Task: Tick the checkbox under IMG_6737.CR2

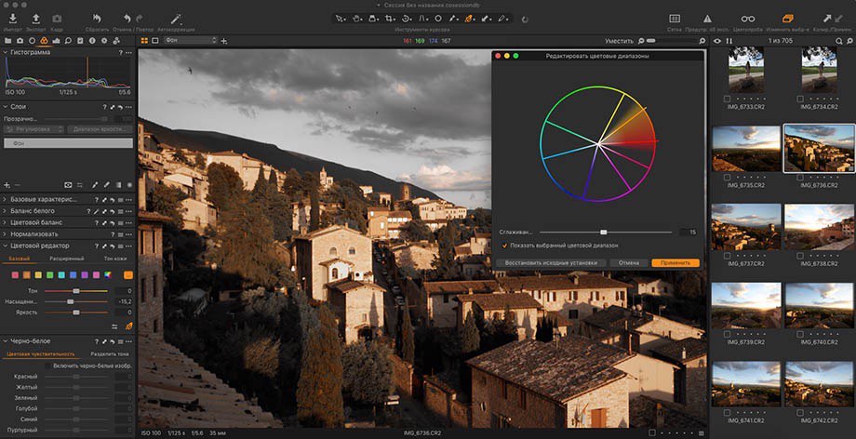Action: click(x=728, y=256)
